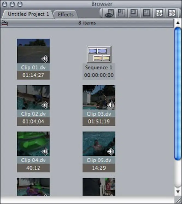Click the Clip 01.dv name label
The width and height of the screenshot is (182, 204).
33,67
